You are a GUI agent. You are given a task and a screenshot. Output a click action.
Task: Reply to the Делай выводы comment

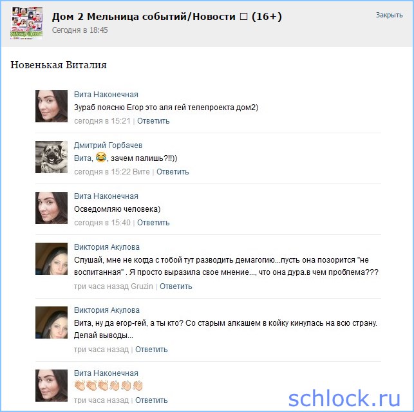pos(151,350)
